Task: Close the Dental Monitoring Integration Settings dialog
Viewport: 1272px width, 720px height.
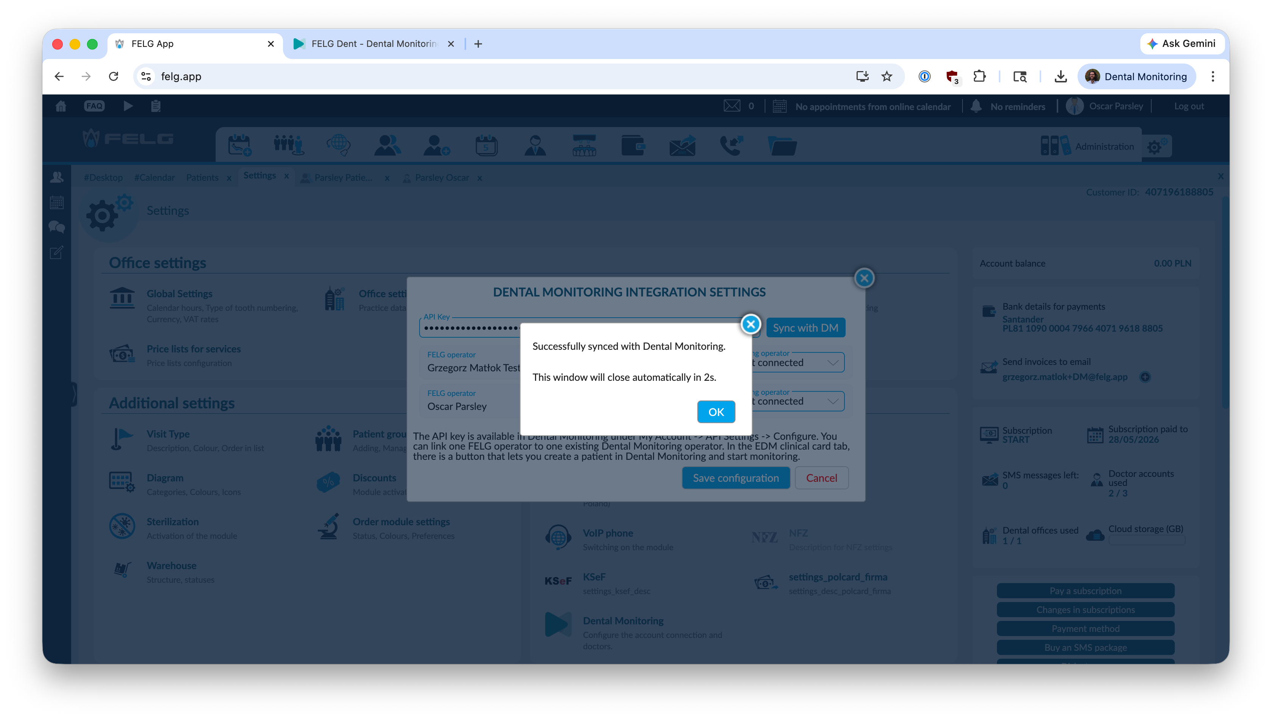Action: click(x=864, y=278)
